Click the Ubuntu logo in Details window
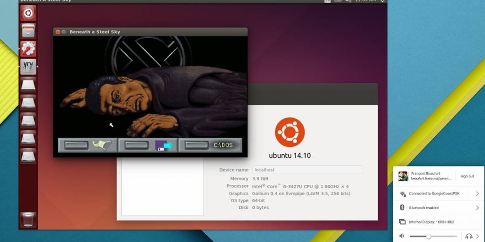 point(290,132)
